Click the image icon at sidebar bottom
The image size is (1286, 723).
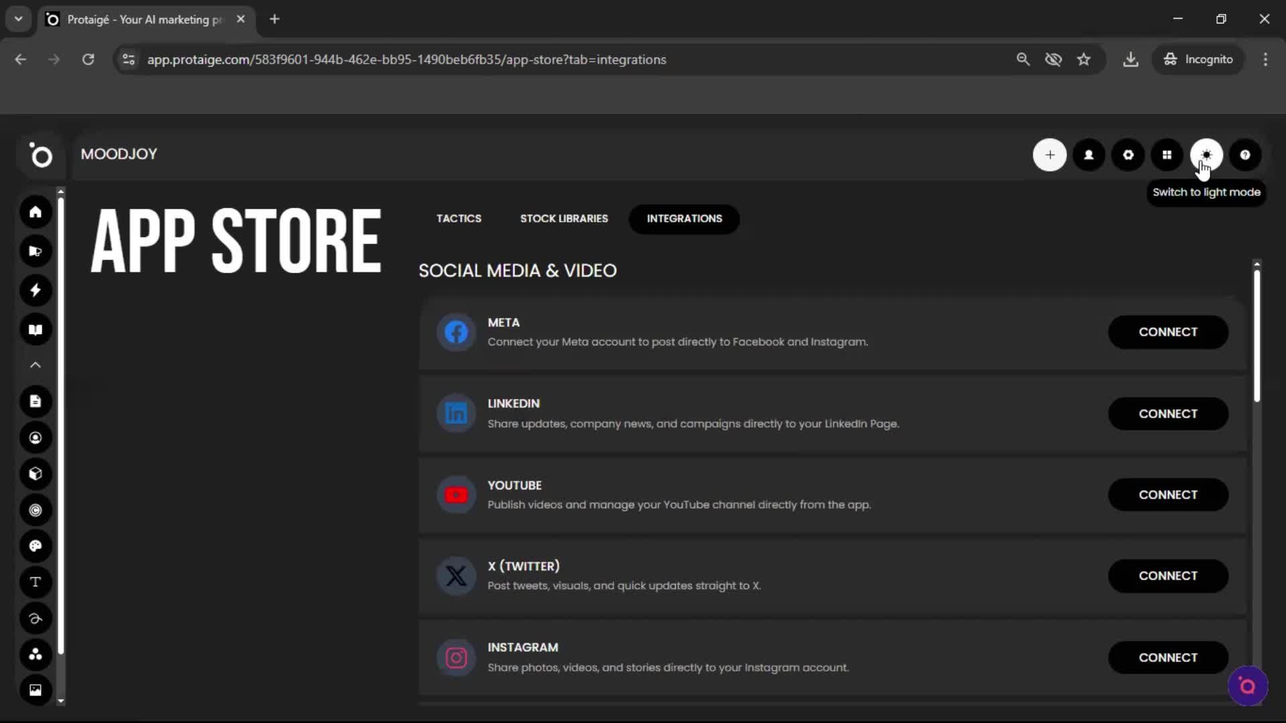click(35, 690)
